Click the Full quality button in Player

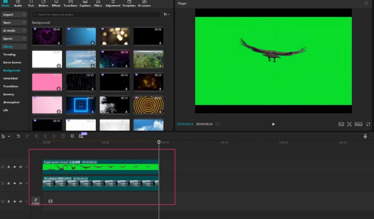click(x=341, y=124)
